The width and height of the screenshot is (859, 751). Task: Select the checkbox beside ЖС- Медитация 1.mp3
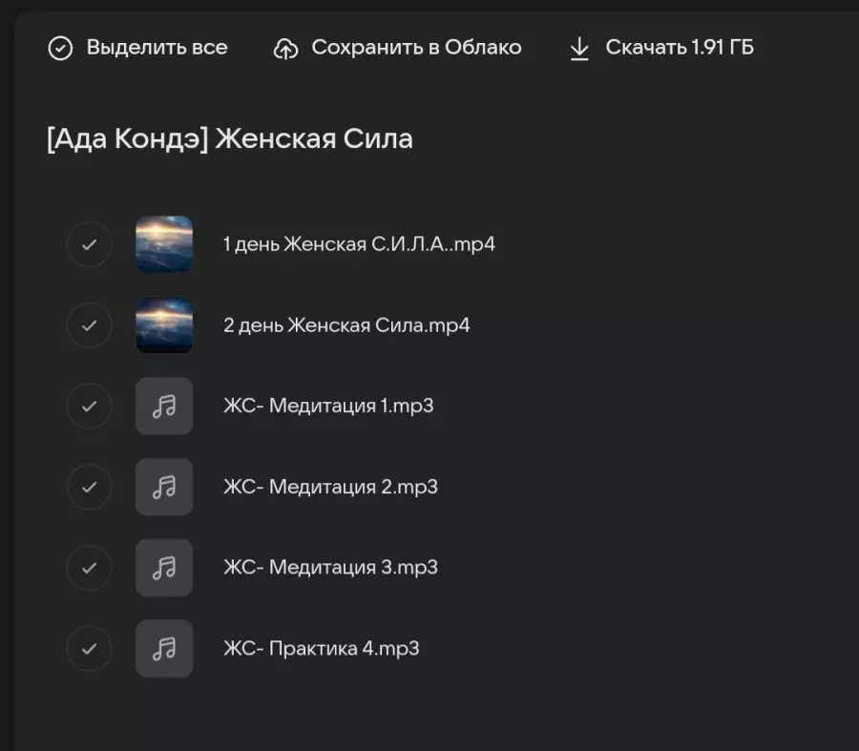pyautogui.click(x=89, y=407)
